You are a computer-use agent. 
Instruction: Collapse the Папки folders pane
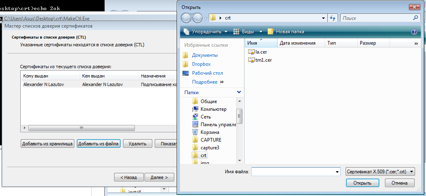click(x=239, y=92)
